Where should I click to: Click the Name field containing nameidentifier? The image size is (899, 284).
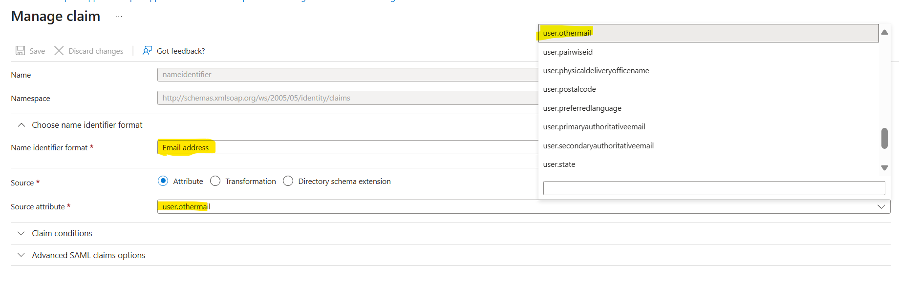(x=347, y=75)
